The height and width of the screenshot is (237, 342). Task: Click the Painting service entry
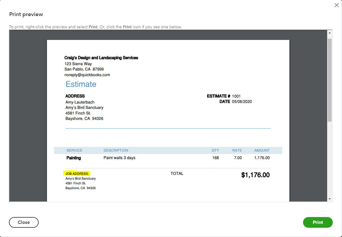(74, 158)
